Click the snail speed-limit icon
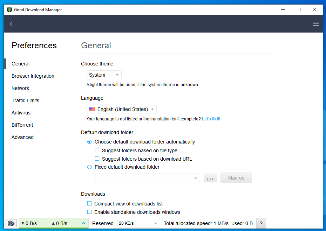This screenshot has width=326, height=231. point(11,223)
